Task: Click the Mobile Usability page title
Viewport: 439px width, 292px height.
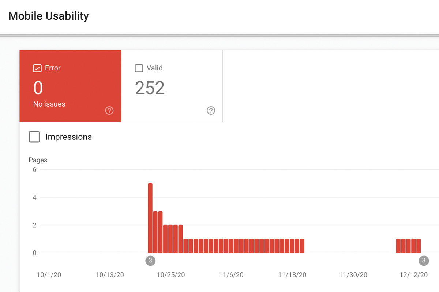Action: coord(49,16)
